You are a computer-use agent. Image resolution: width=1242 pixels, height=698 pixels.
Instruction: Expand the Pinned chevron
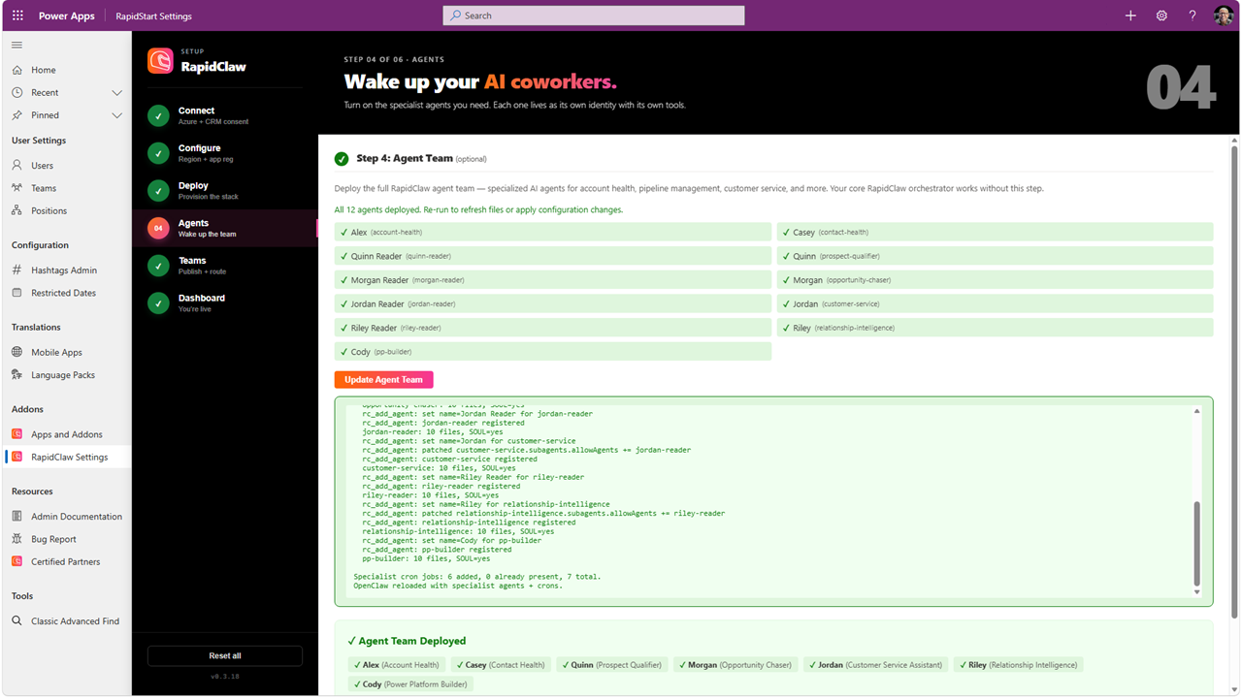117,115
